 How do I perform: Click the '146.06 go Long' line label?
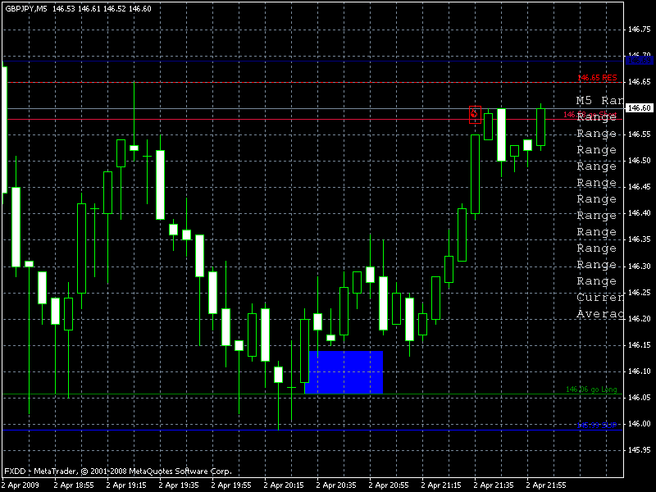591,389
